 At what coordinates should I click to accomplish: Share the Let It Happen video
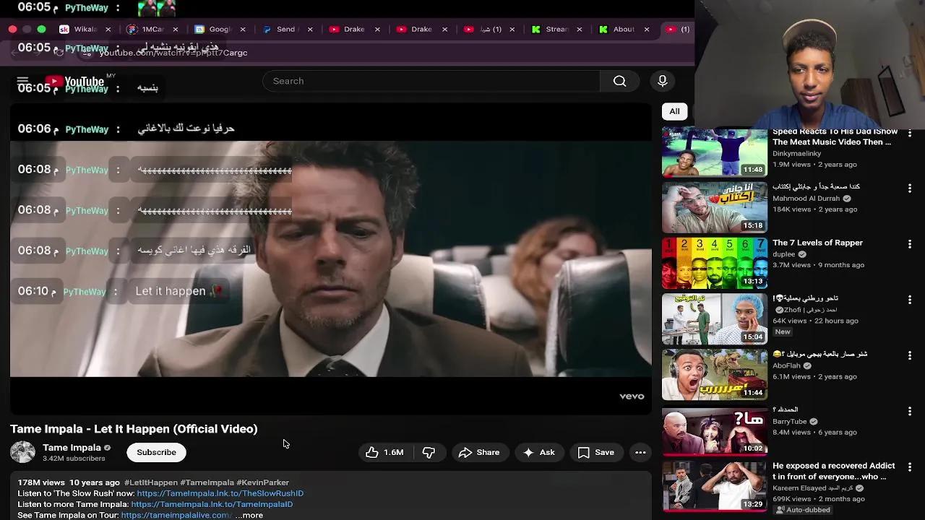pos(479,452)
